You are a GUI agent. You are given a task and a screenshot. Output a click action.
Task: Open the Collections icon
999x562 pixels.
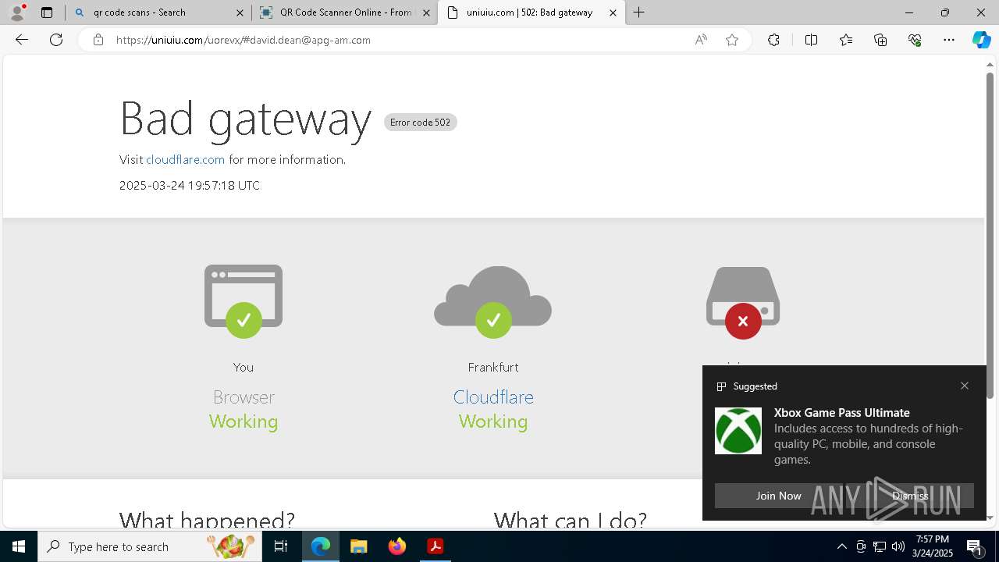[880, 40]
